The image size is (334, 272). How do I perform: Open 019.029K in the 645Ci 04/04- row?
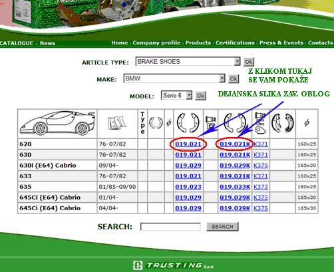pos(235,208)
